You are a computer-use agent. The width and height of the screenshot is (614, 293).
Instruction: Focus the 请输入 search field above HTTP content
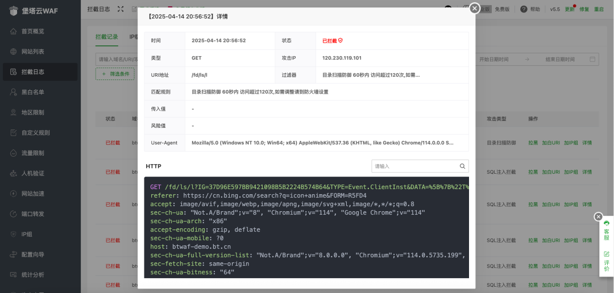pos(415,166)
